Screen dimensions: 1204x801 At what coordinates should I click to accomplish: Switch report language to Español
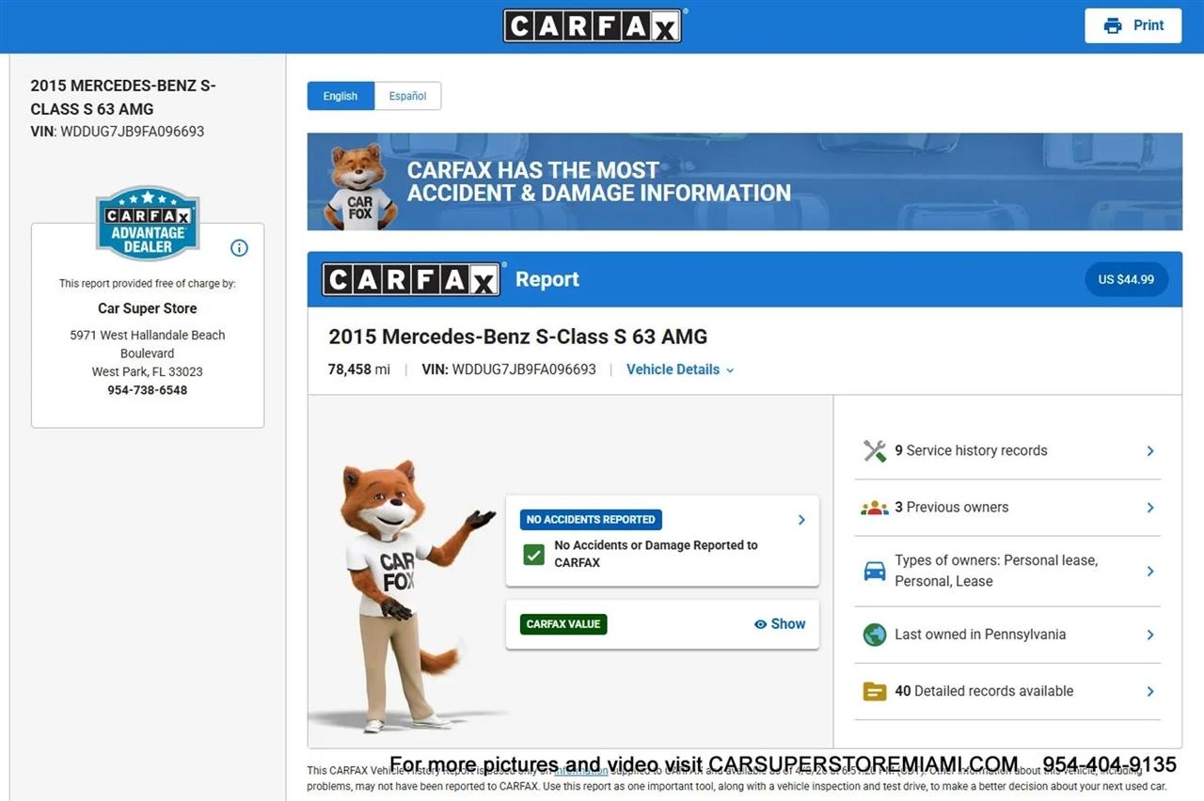(407, 96)
